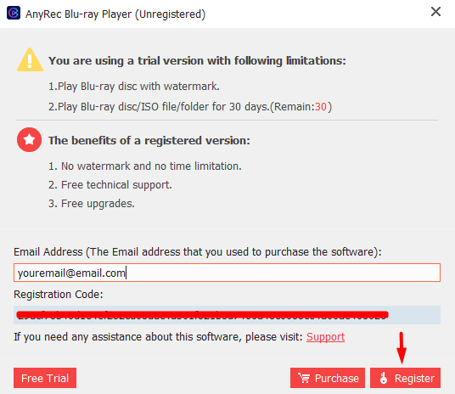Focus the Email Address input field

click(x=227, y=273)
